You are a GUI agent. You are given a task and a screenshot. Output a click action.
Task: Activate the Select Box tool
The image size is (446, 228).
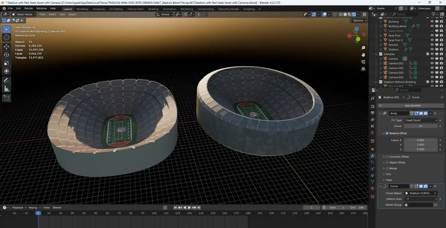tap(6, 29)
